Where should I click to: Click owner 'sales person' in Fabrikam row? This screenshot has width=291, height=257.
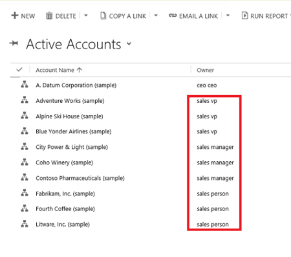pos(213,194)
